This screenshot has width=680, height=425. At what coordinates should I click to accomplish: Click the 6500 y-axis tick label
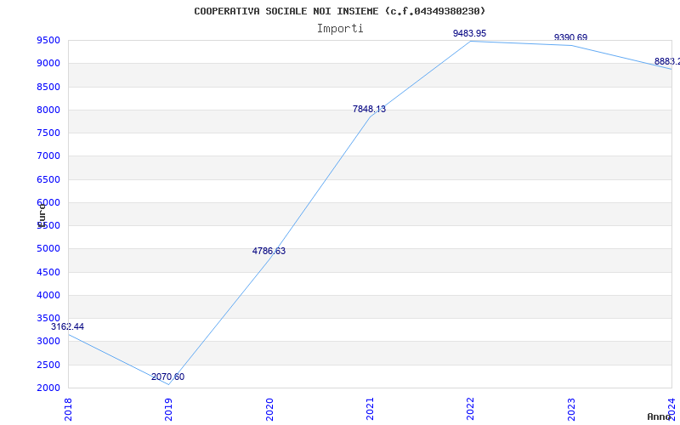click(48, 179)
